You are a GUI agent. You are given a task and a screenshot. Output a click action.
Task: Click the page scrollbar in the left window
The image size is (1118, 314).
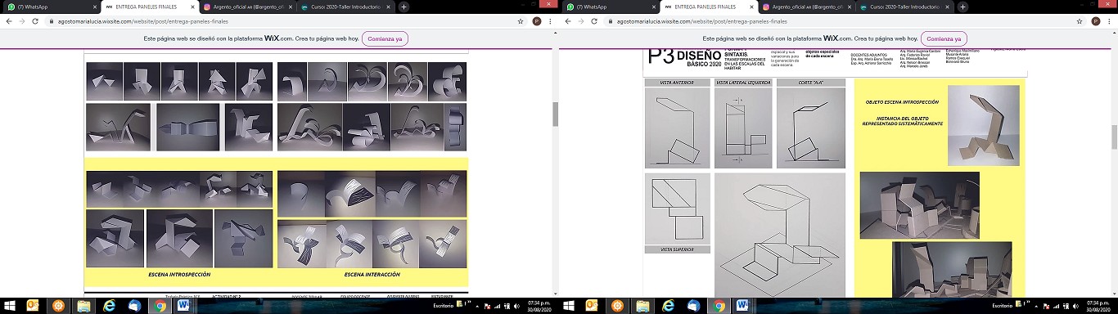556,114
